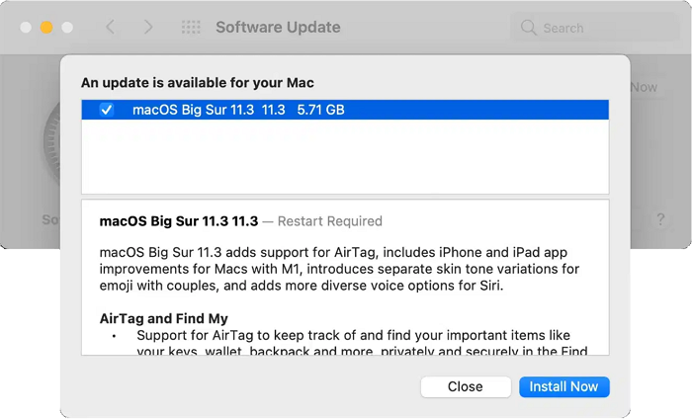Click the empty area of the update list
The height and width of the screenshot is (419, 692).
coord(344,158)
